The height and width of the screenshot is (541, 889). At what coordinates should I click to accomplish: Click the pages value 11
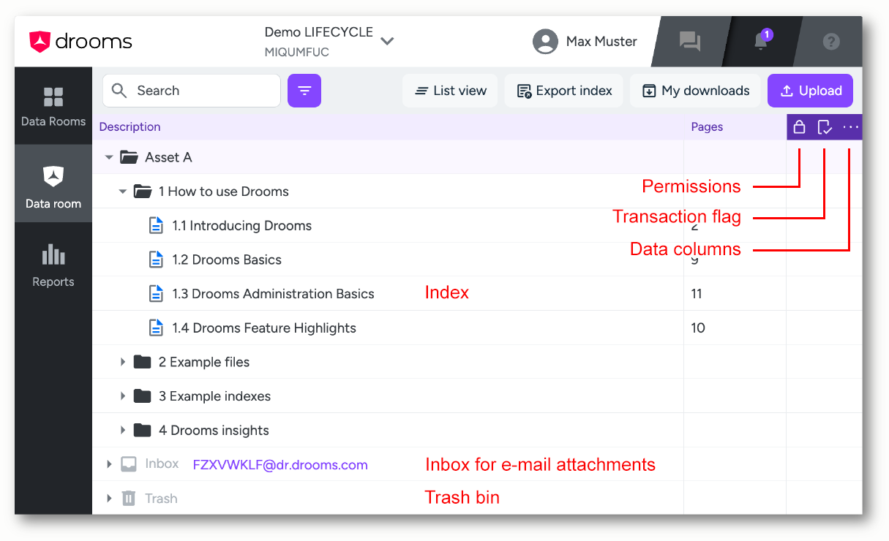[x=697, y=294]
